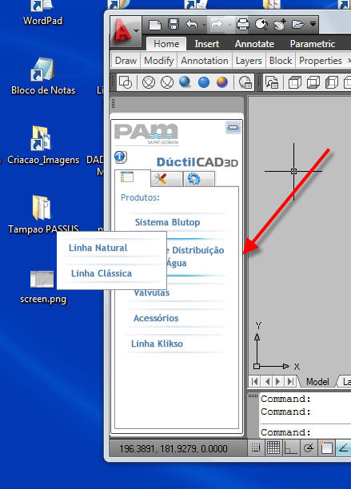Select the 2D Wireframe visual style icon
The image size is (351, 489).
pyautogui.click(x=126, y=82)
